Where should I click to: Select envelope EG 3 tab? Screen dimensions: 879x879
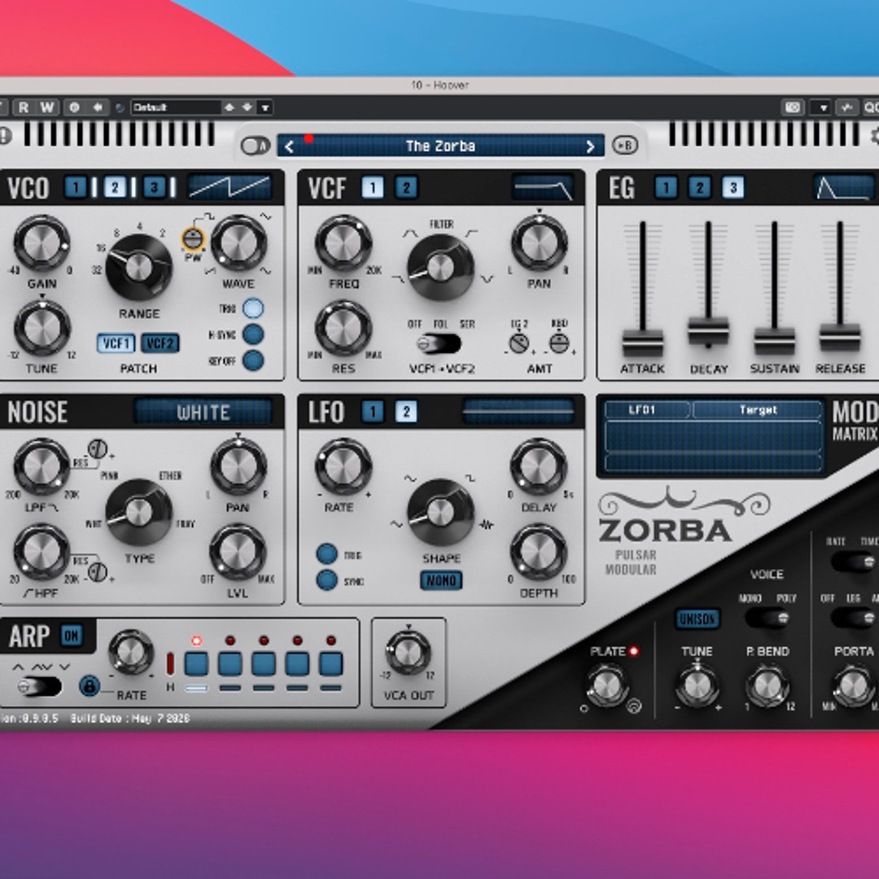(x=732, y=187)
